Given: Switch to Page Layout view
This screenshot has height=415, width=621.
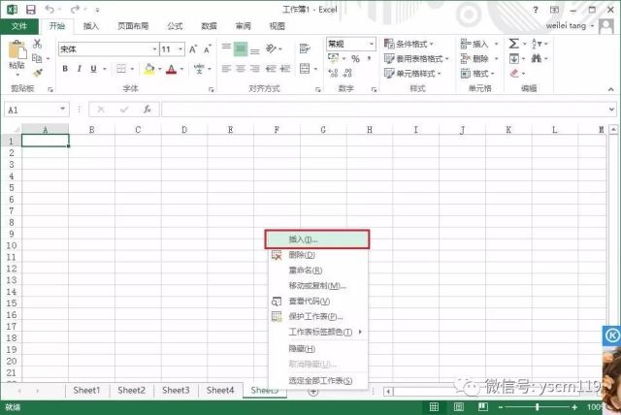Looking at the screenshot, I should 459,406.
